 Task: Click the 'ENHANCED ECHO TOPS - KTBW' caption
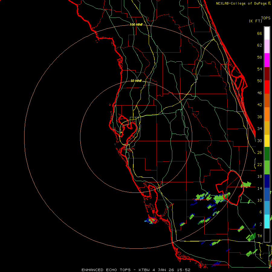click(x=115, y=270)
